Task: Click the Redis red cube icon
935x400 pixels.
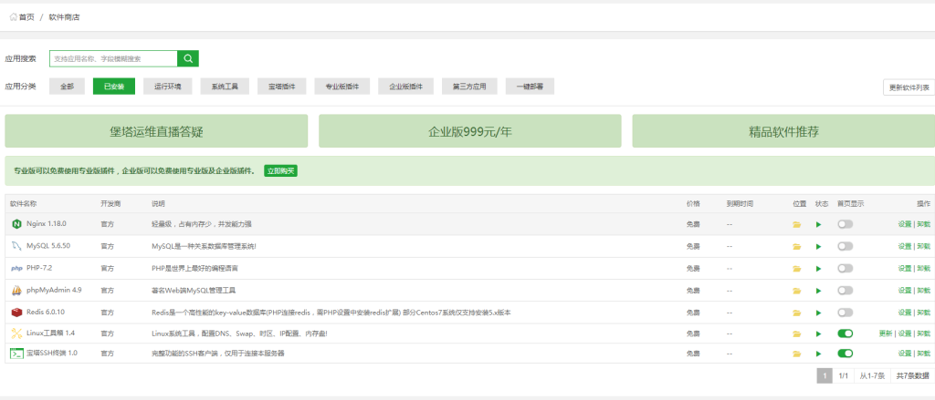Action: (16, 313)
